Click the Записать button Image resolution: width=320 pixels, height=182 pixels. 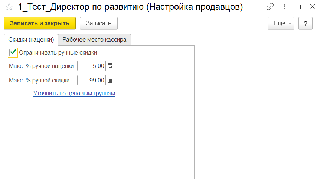[98, 23]
